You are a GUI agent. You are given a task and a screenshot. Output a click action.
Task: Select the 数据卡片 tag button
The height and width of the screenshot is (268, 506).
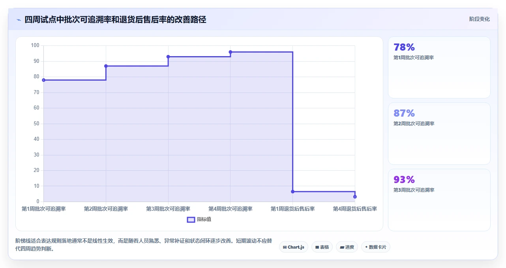pos(376,247)
